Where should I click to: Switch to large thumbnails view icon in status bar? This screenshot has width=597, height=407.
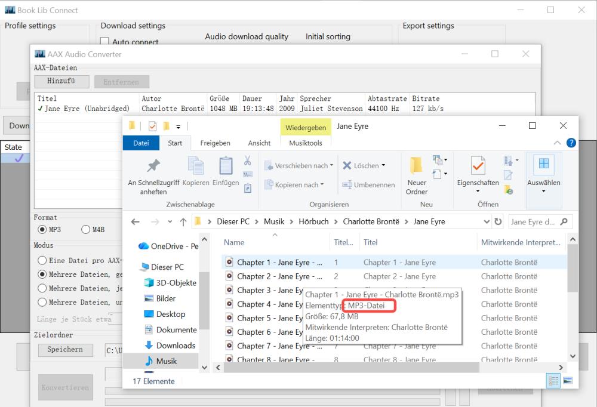568,381
